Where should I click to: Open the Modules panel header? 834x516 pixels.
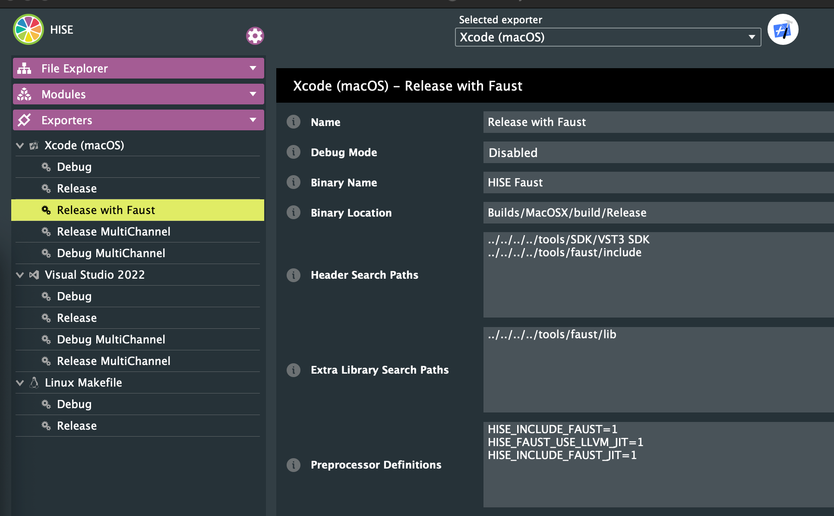click(x=139, y=94)
